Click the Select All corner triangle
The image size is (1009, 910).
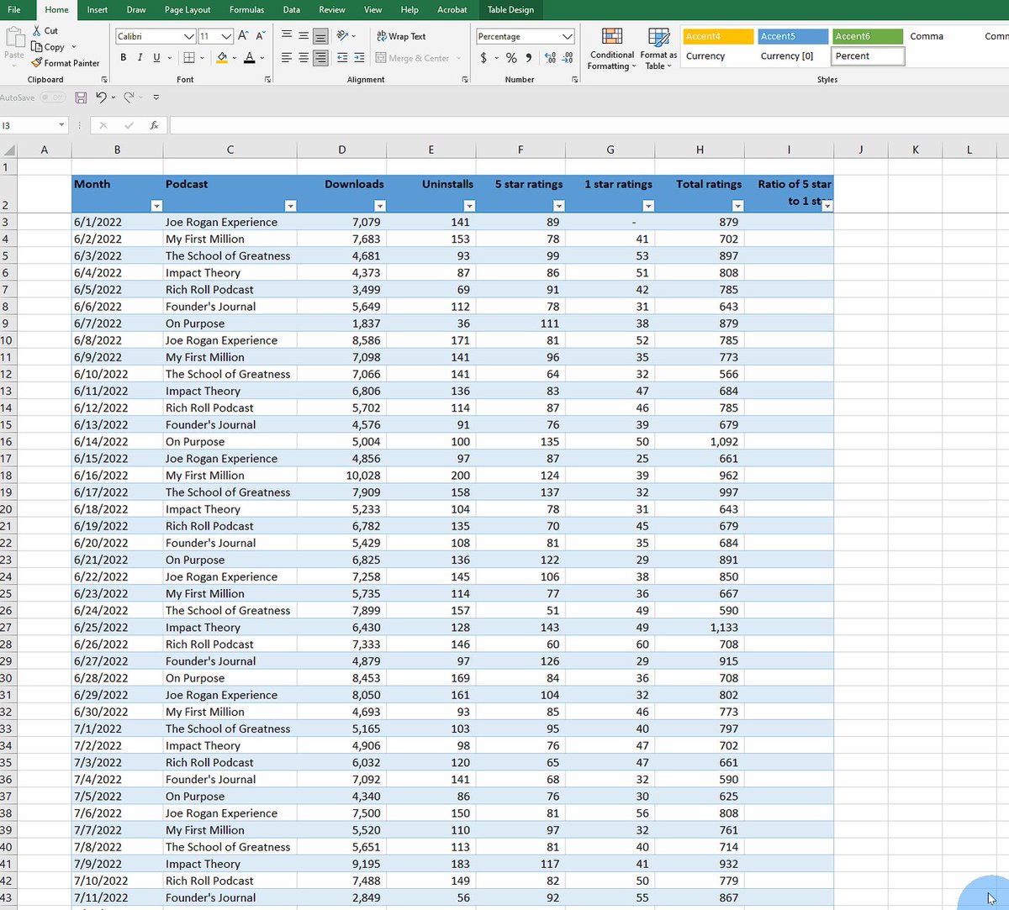pos(9,150)
